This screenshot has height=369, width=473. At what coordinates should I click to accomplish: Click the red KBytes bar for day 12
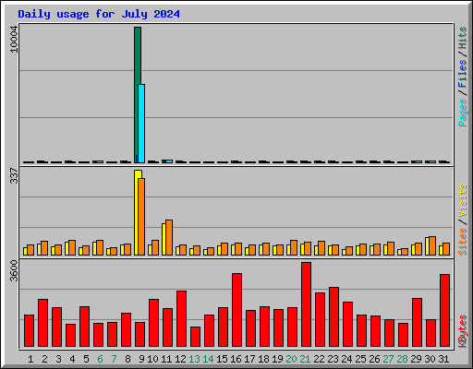181,318
